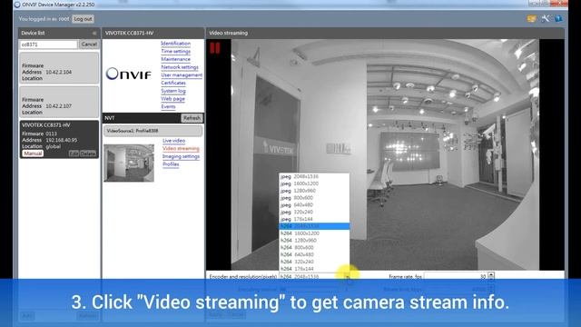The width and height of the screenshot is (581, 327).
Task: Click the Refresh button in the NVT bar
Action: tap(192, 118)
